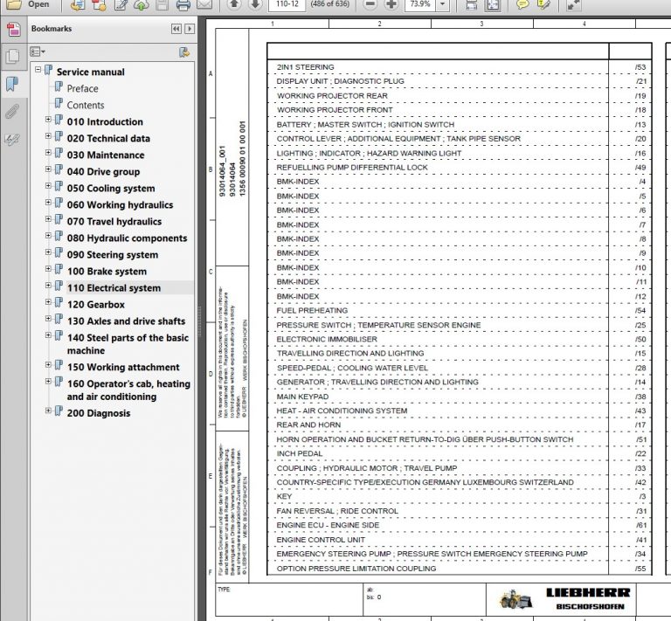This screenshot has width=671, height=621.
Task: Select the 100 Brake system bookmark
Action: 107,272
